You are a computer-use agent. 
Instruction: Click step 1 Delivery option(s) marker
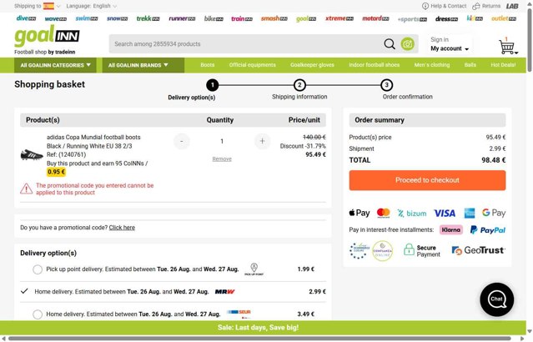click(213, 85)
